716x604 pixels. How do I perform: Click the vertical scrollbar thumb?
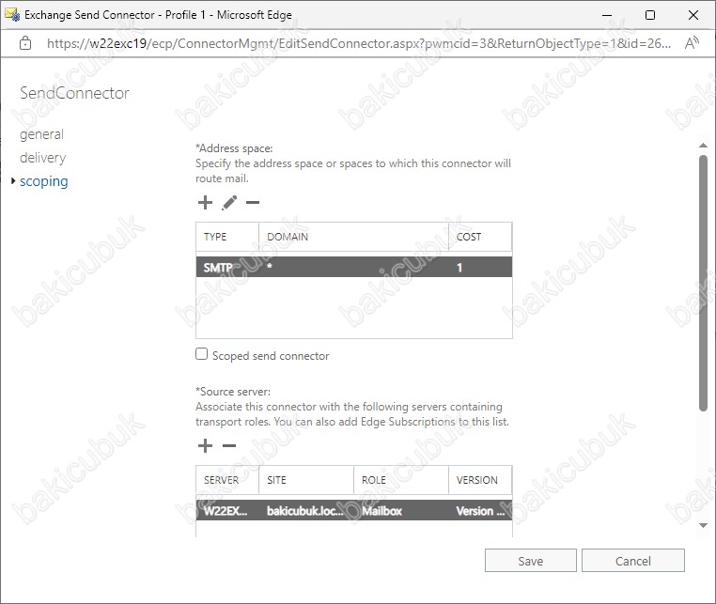pyautogui.click(x=703, y=283)
